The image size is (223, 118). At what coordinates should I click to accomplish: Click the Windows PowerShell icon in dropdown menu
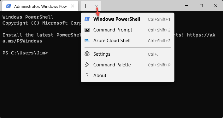click(x=87, y=19)
